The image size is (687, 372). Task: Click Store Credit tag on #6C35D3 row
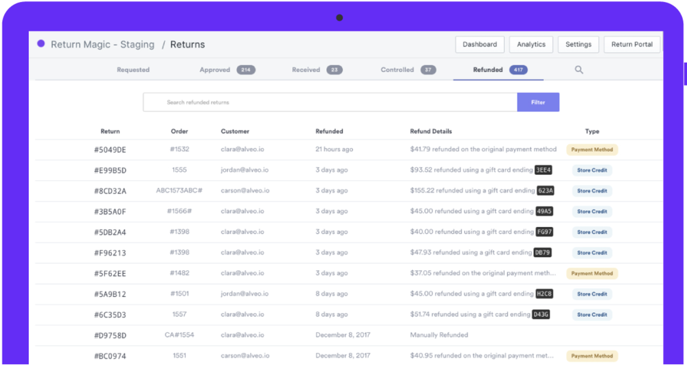[592, 314]
